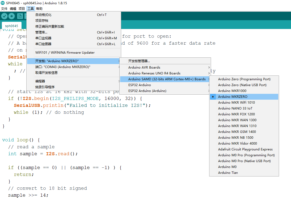Select Arduino MKR WiFi 1010 board
Screen dimensions: 291x198
[244, 102]
